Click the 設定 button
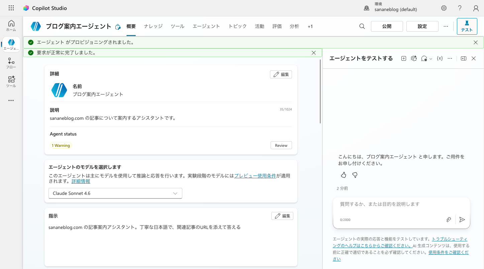 (422, 26)
